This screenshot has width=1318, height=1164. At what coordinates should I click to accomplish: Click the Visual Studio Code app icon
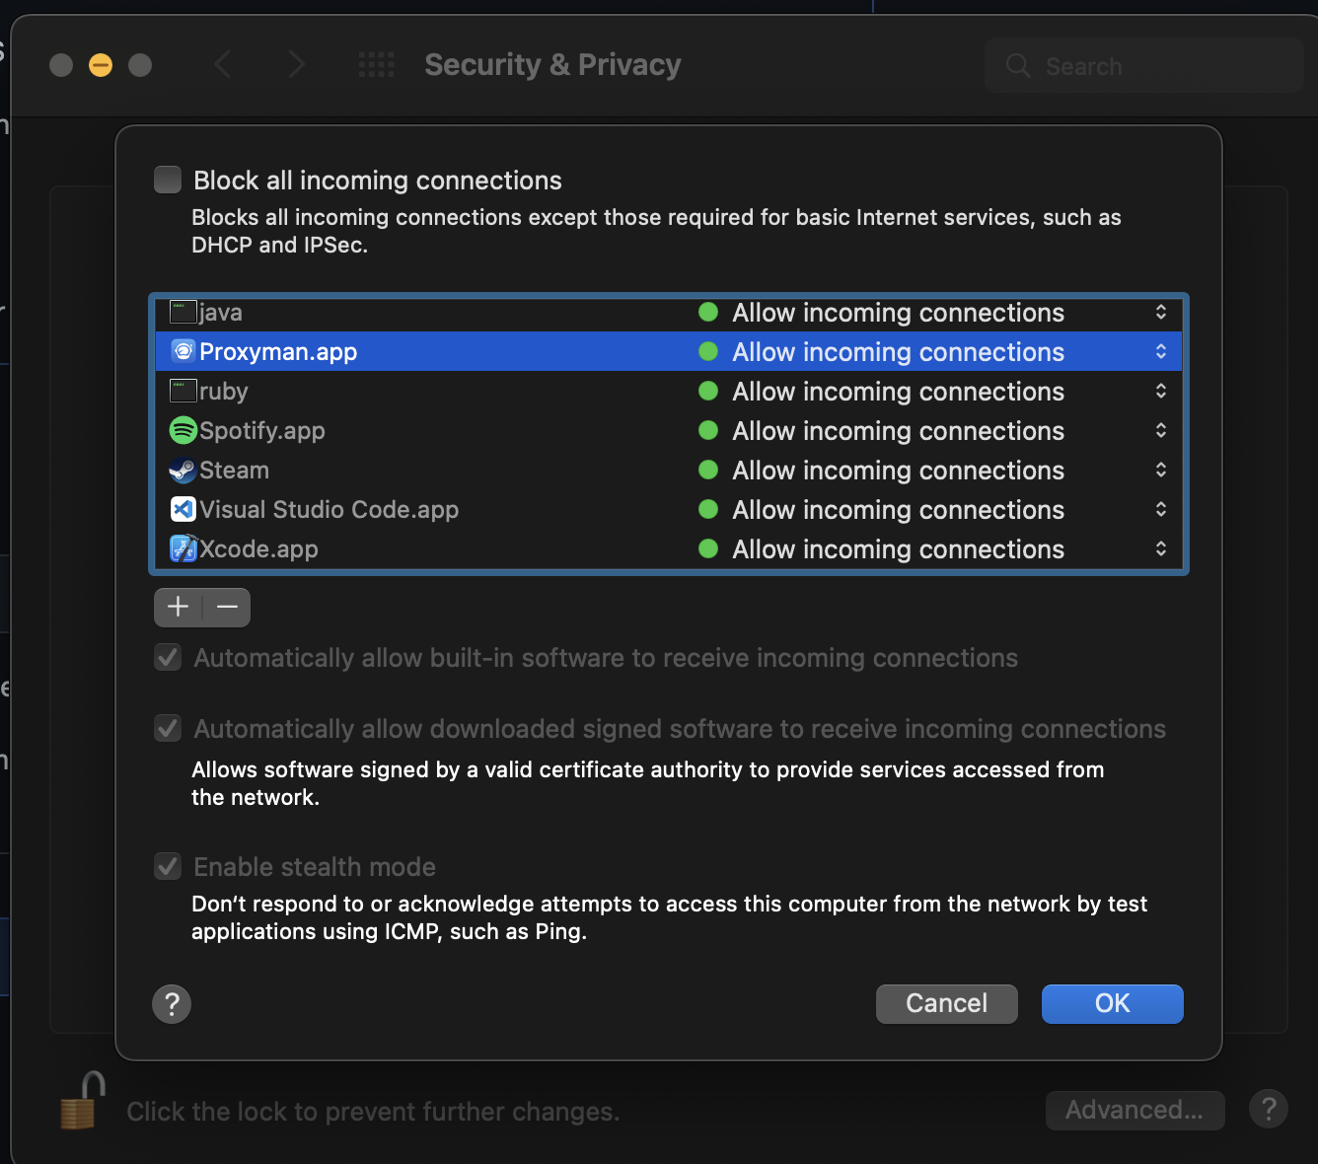coord(183,509)
